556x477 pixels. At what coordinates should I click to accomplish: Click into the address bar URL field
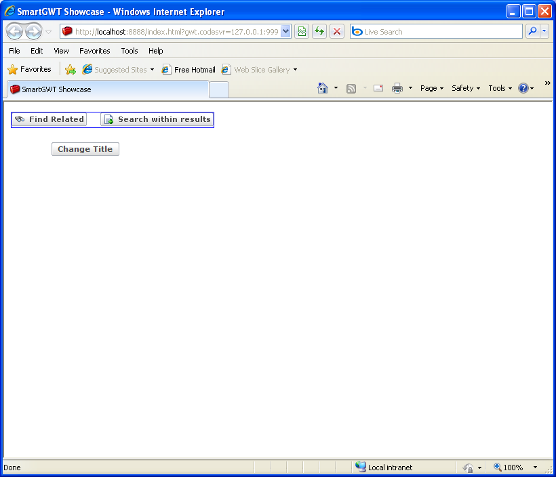coord(176,32)
